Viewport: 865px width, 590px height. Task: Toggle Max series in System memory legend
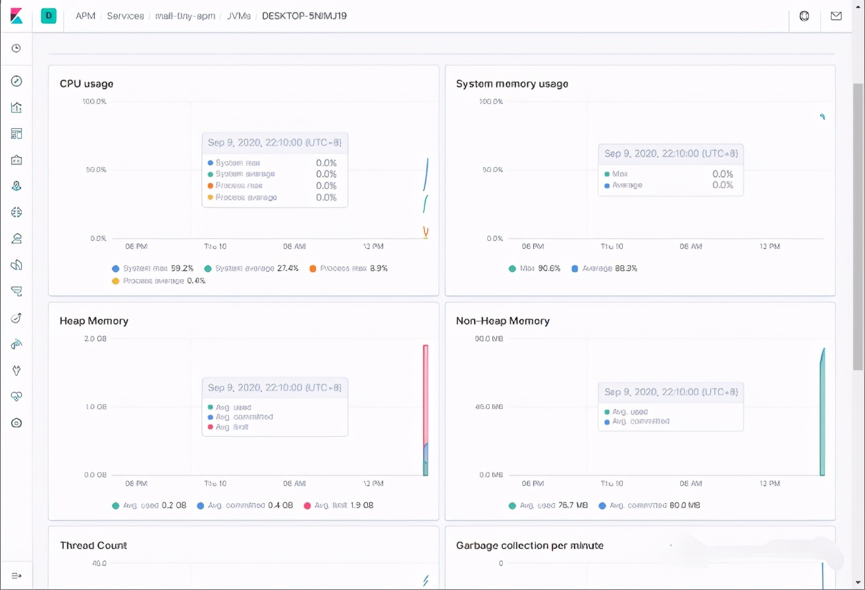click(535, 269)
